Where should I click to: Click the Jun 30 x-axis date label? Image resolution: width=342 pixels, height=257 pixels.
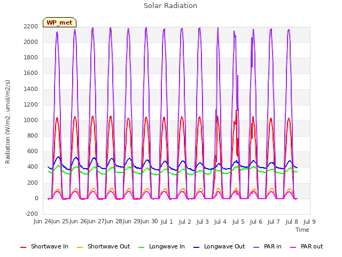150,222
